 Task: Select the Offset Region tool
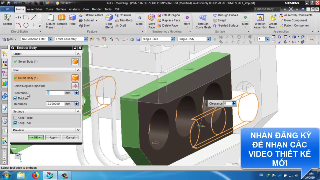click(x=168, y=15)
